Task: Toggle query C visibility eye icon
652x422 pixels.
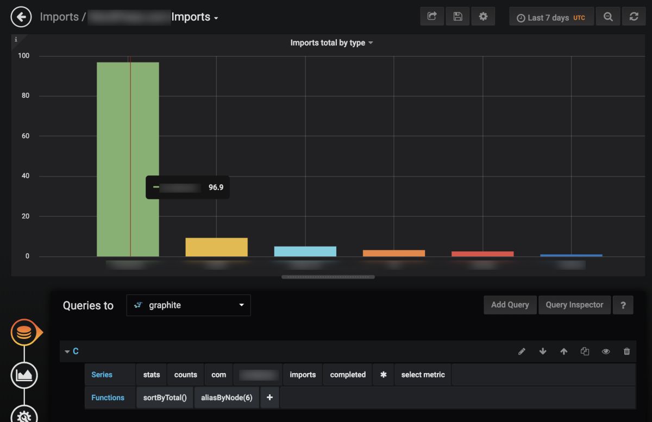Action: click(x=605, y=351)
